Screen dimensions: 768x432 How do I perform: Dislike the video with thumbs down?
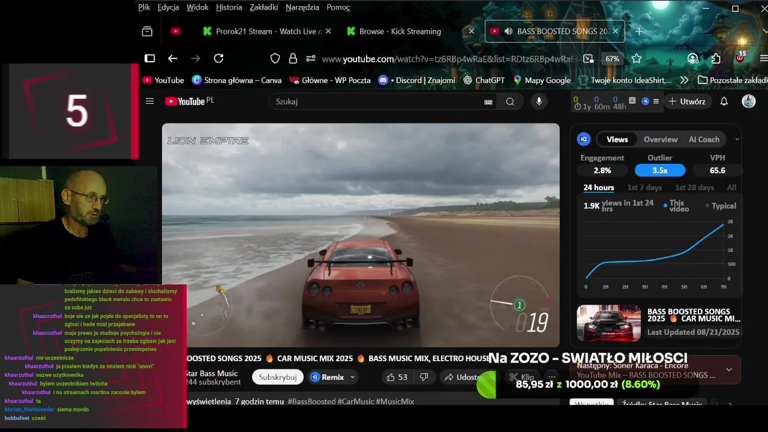(424, 377)
